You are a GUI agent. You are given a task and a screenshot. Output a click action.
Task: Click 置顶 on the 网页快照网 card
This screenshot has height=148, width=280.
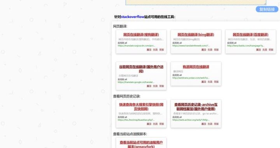[149, 124]
